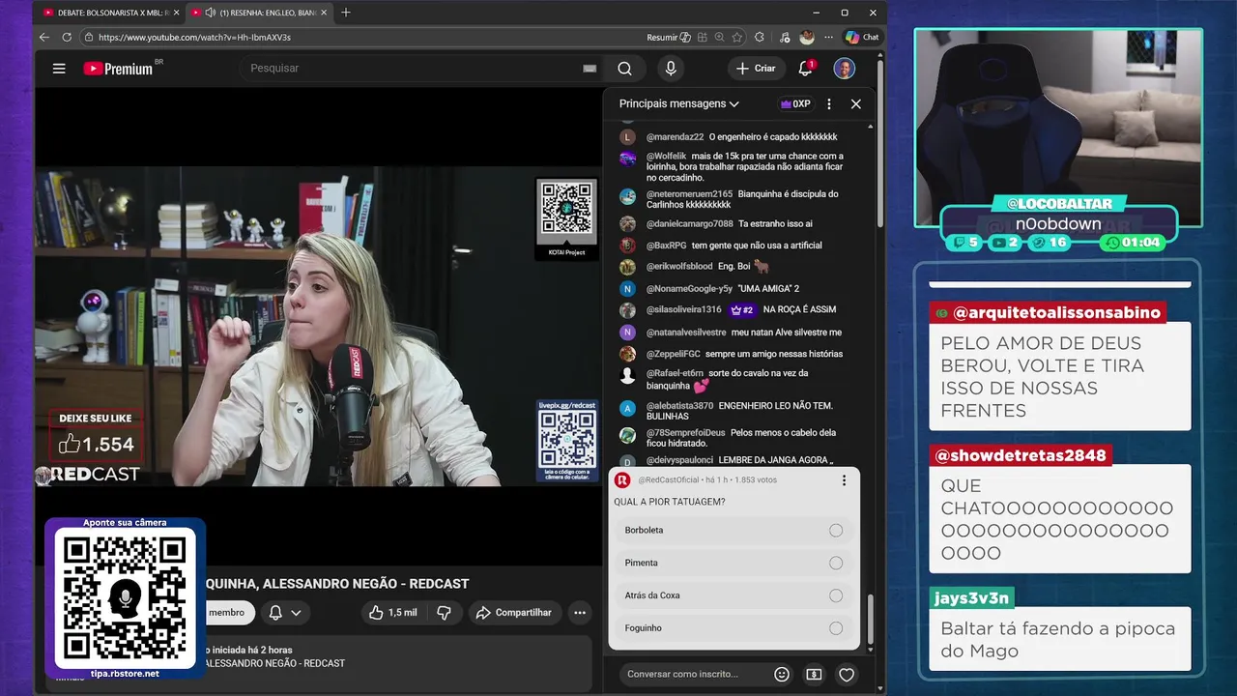The height and width of the screenshot is (696, 1237).
Task: Click Resumir summarize button in address bar
Action: tap(668, 37)
